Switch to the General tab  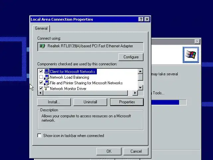[x=41, y=28]
